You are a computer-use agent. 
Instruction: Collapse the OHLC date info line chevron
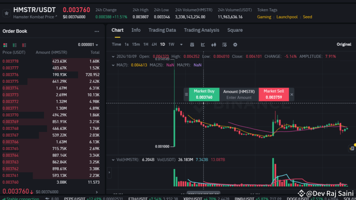[x=113, y=56]
